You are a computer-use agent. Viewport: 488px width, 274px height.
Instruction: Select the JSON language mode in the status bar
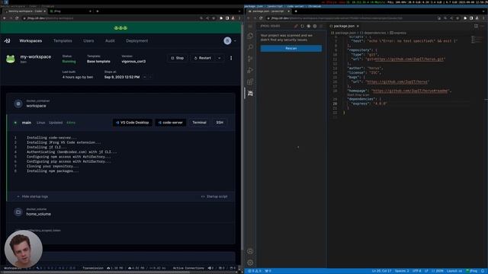[438, 271]
